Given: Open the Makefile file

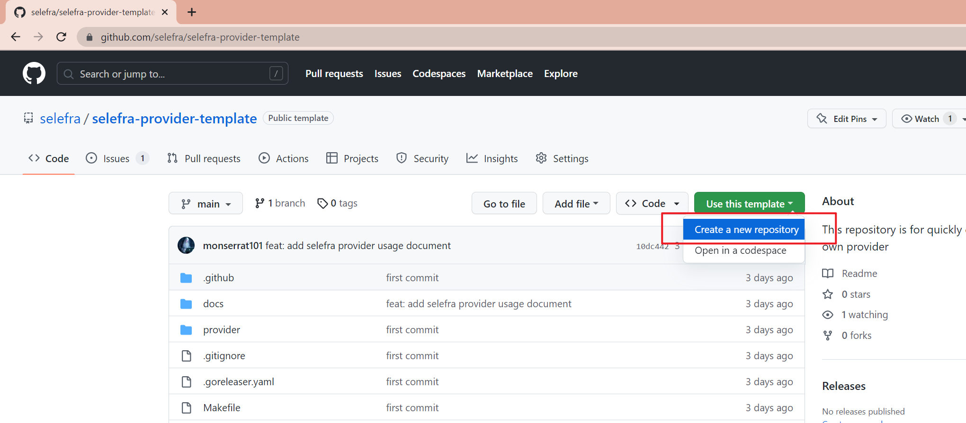Looking at the screenshot, I should click(x=222, y=408).
